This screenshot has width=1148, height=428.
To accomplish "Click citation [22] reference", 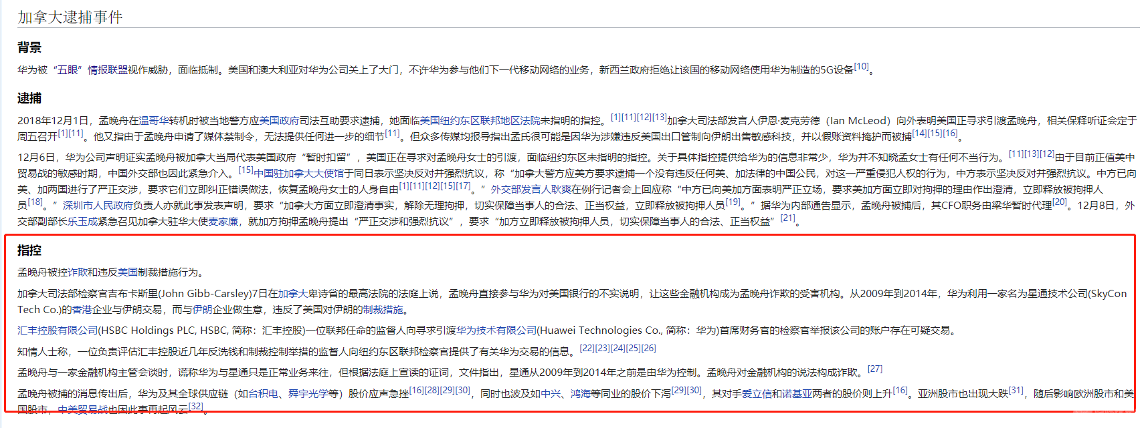I will click(x=587, y=348).
